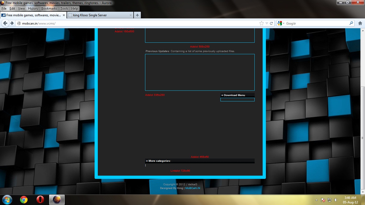Open the Tools menu
Image resolution: width=365 pixels, height=205 pixels.
tap(64, 9)
